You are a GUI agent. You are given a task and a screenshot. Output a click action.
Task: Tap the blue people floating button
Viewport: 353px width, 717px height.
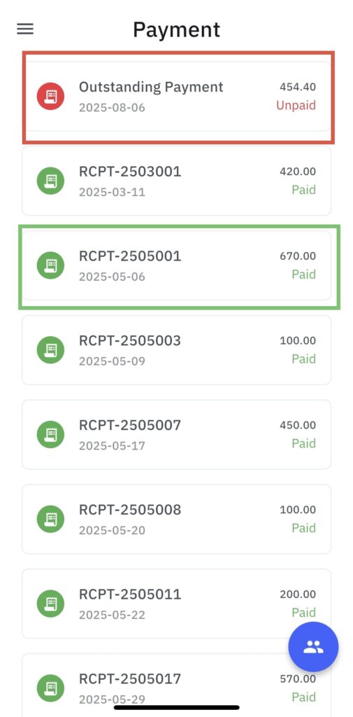click(313, 646)
